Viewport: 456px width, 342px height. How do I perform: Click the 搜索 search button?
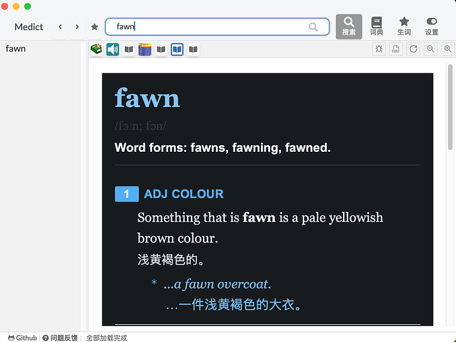[349, 26]
